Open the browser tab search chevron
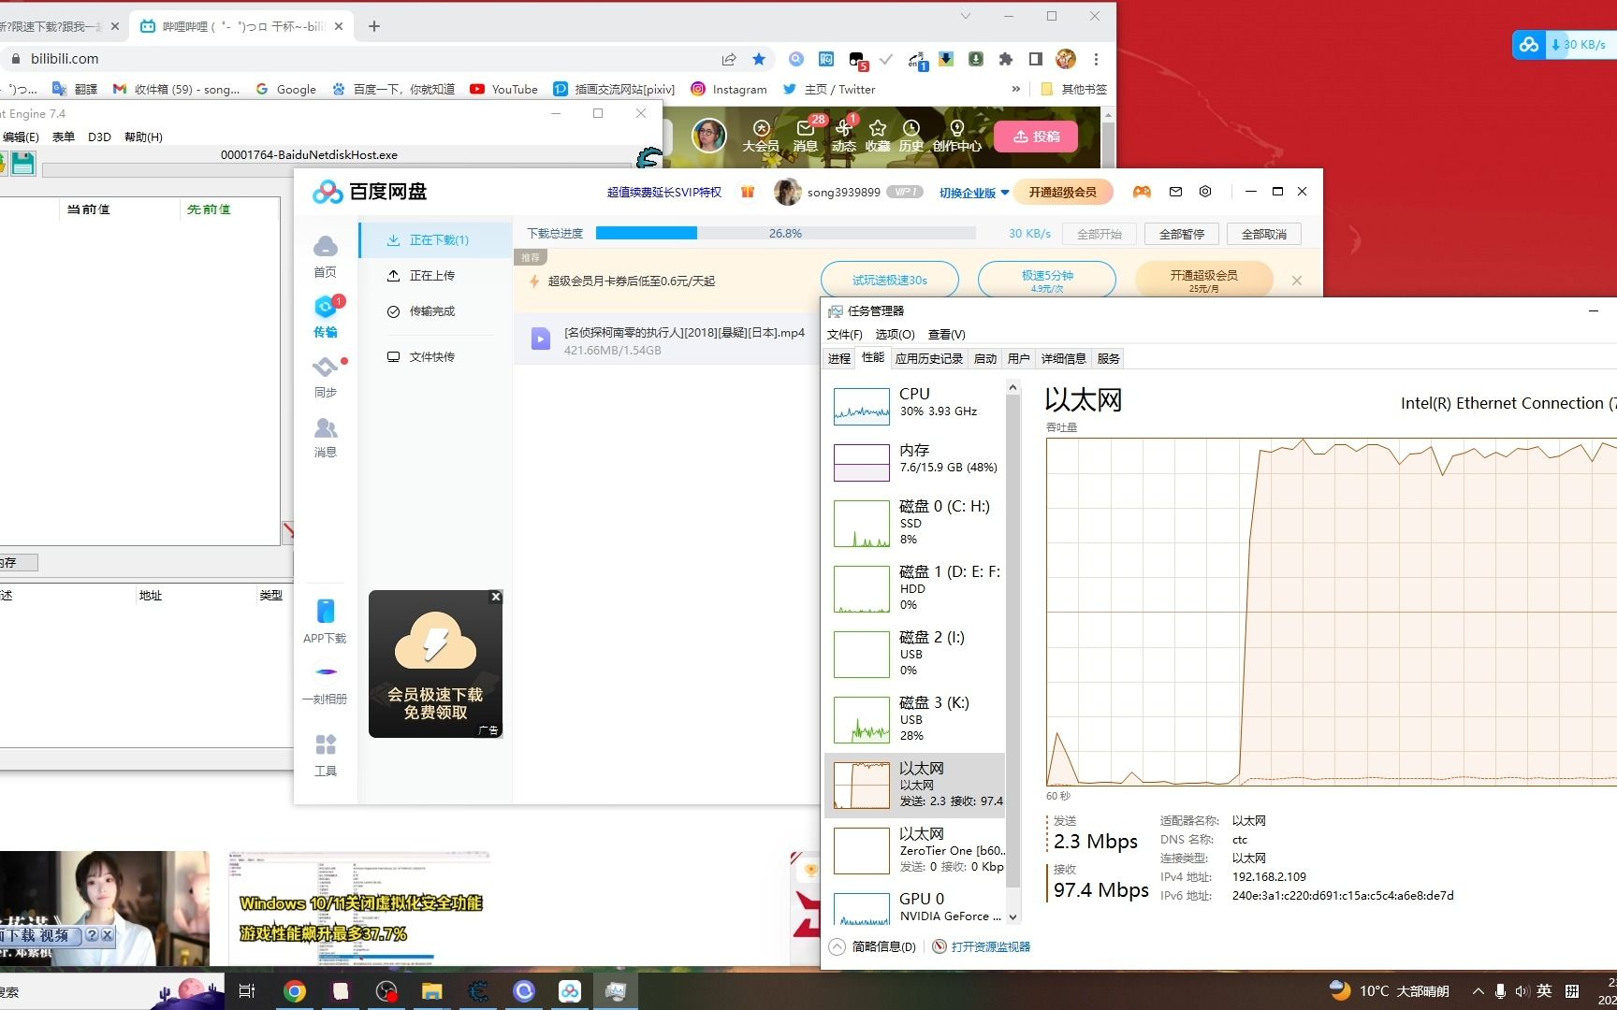Screen dimensions: 1617x1010 point(966,16)
